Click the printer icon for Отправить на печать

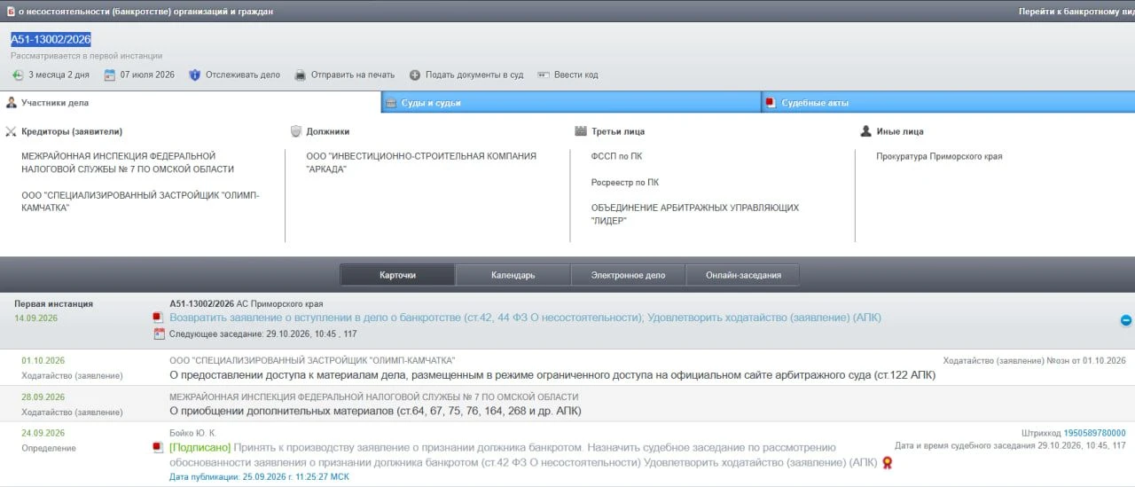click(301, 75)
